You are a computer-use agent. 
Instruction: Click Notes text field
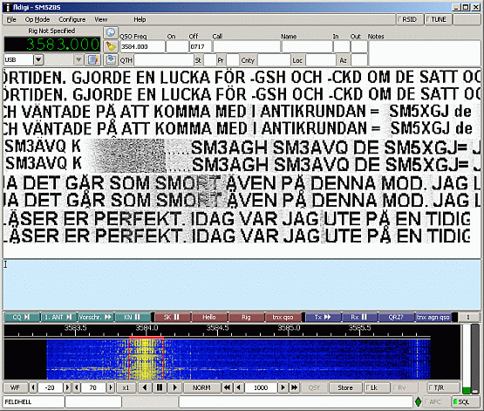pos(425,53)
